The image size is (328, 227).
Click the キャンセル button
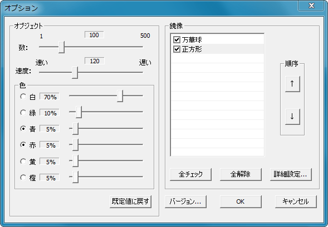(x=296, y=201)
